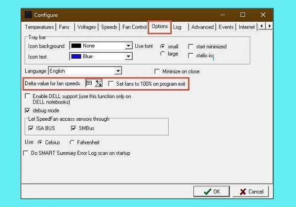
Task: Open the Temperatures tab
Action: 39,27
